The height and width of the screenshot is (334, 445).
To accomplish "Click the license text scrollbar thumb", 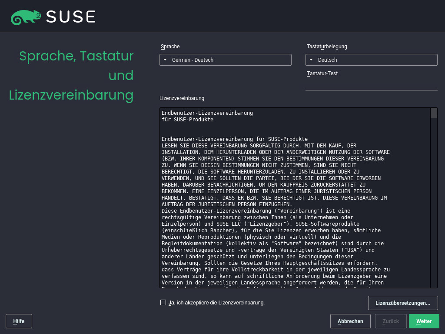I will coord(434,114).
